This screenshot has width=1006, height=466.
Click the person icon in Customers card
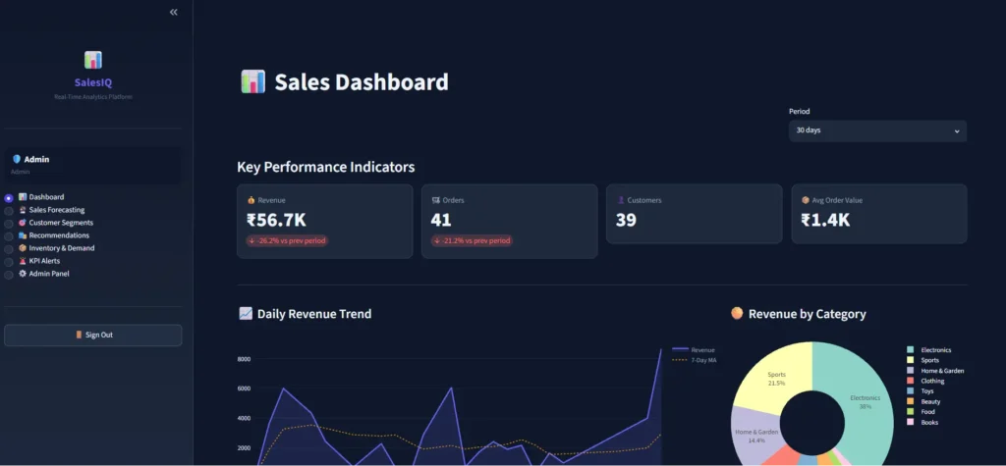click(621, 200)
